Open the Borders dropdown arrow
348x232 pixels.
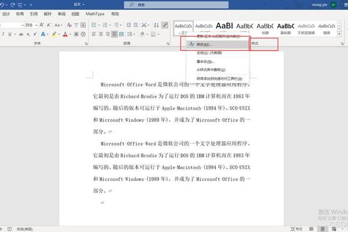(158, 34)
